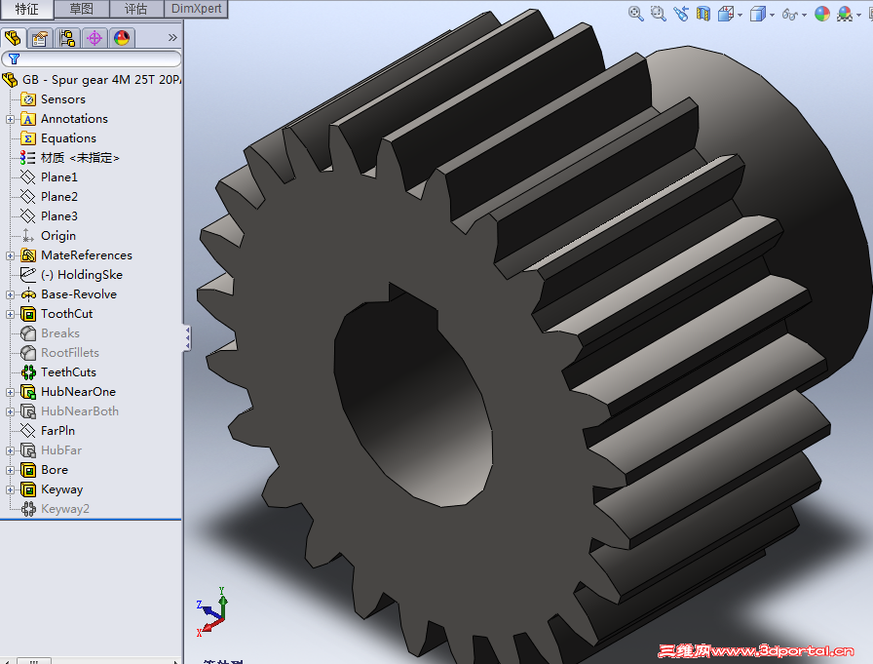873x664 pixels.
Task: Expand the suppressed HubNearBoth feature
Action: point(10,411)
